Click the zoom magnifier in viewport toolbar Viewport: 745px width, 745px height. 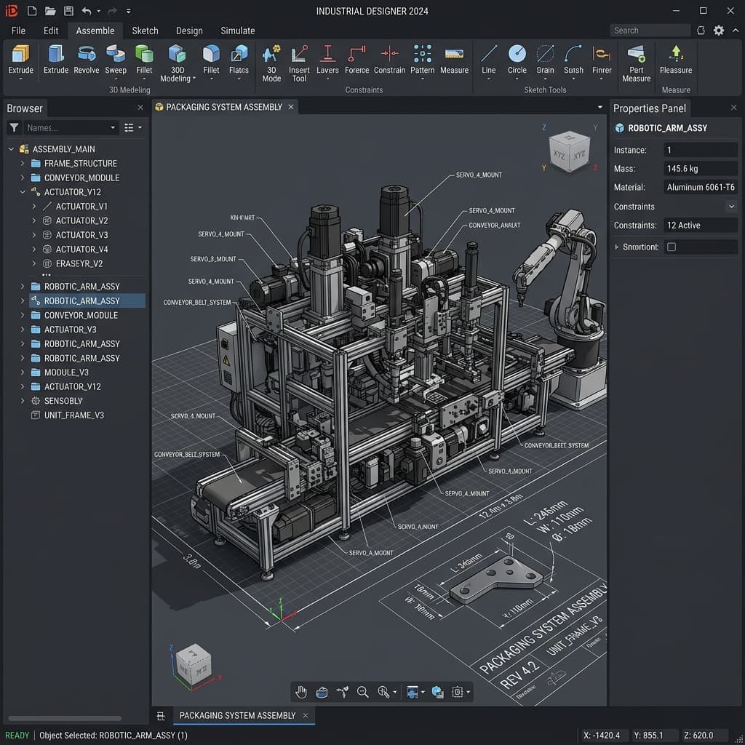tap(362, 692)
